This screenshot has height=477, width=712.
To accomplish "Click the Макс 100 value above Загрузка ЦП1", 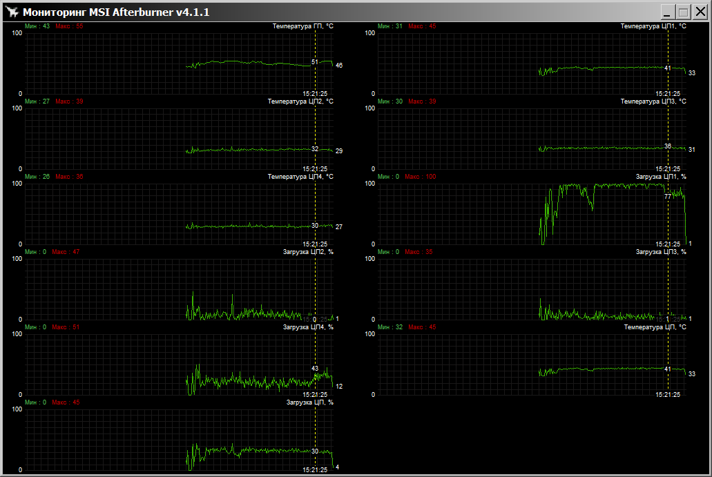I will [421, 177].
